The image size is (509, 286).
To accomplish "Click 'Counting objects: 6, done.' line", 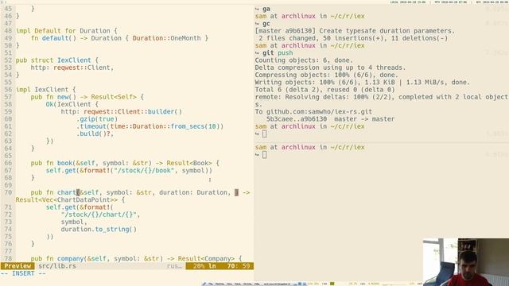I will click(x=304, y=60).
